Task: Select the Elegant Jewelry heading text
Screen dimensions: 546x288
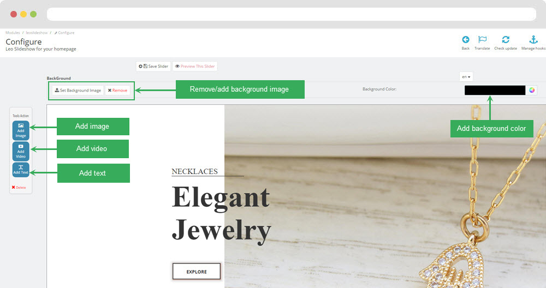Action: pos(221,213)
